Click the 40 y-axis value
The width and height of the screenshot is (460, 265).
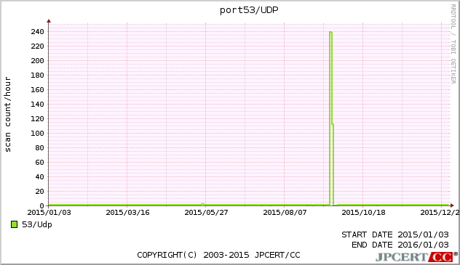39,176
